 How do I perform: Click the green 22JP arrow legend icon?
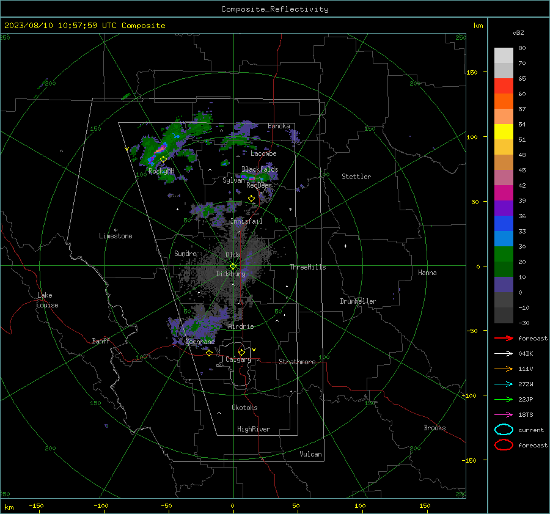pos(504,399)
